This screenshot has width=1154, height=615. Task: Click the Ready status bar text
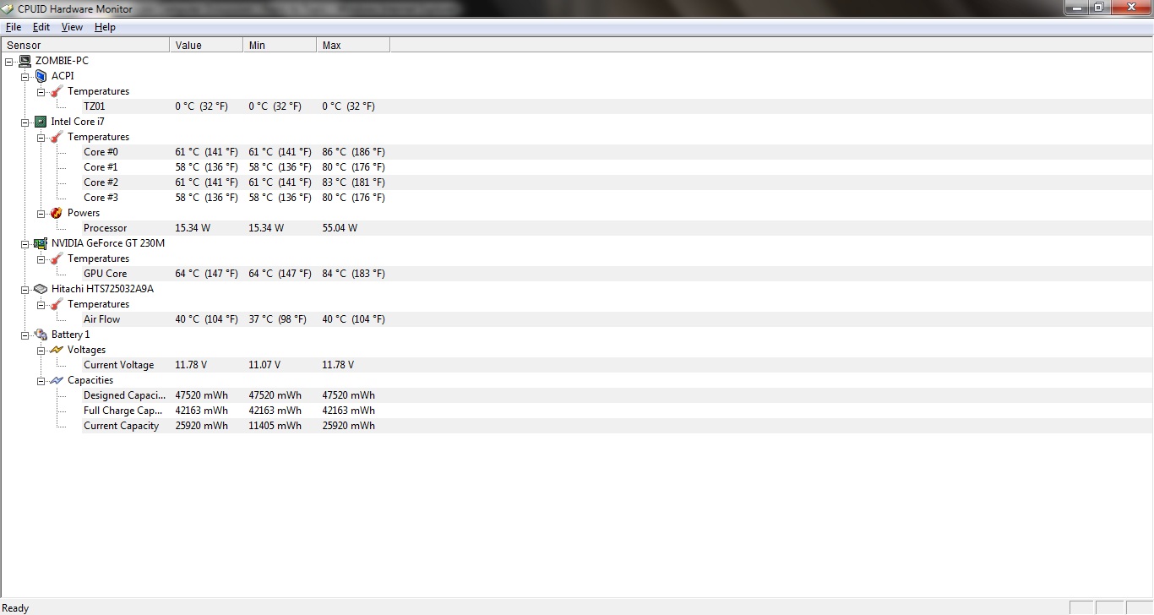point(15,608)
